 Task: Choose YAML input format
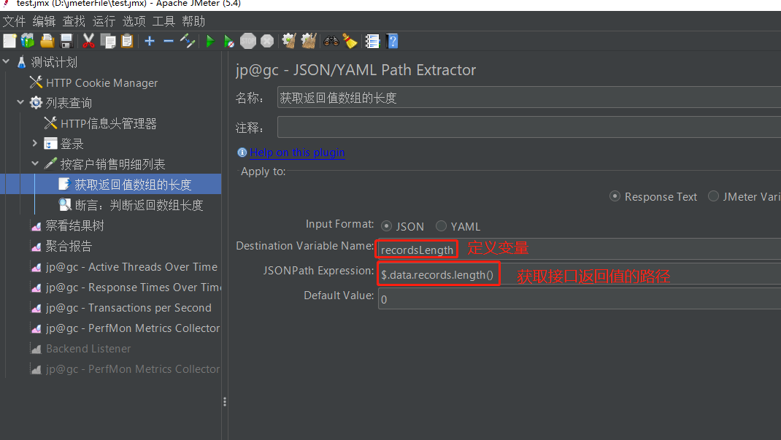pyautogui.click(x=442, y=226)
